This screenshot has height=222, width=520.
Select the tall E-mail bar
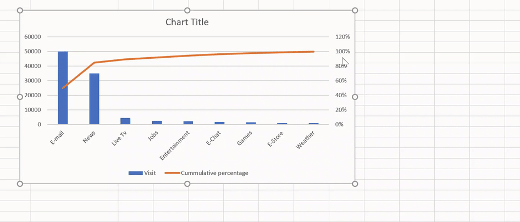click(x=63, y=88)
